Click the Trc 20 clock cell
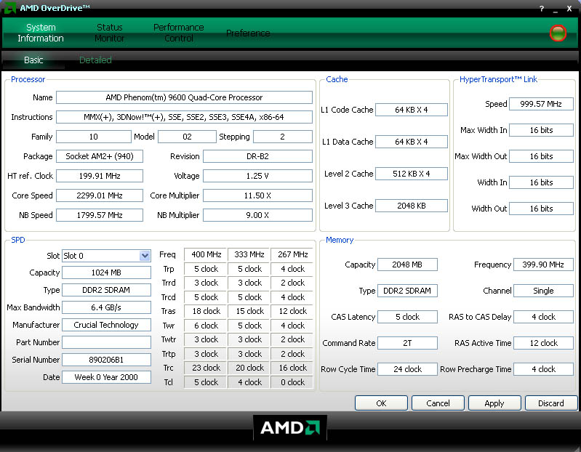 [249, 368]
